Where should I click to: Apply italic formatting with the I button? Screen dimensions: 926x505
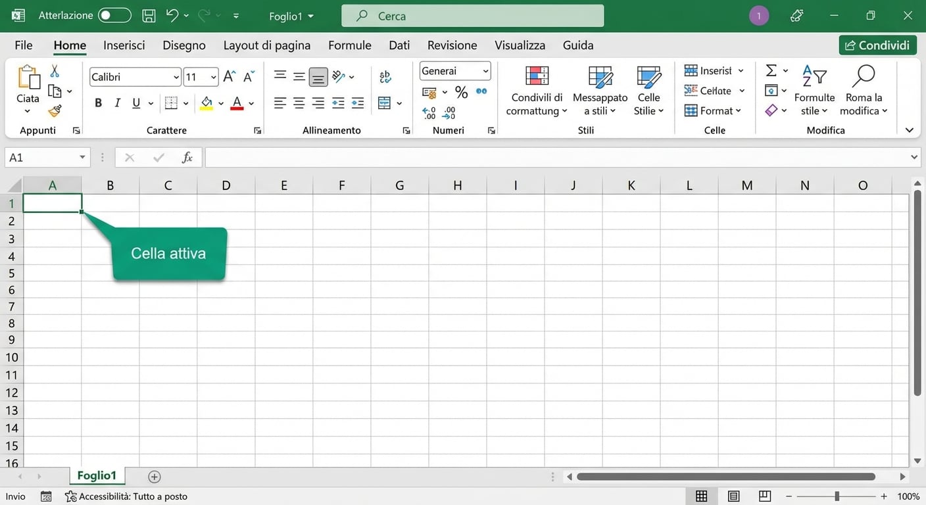tap(117, 103)
